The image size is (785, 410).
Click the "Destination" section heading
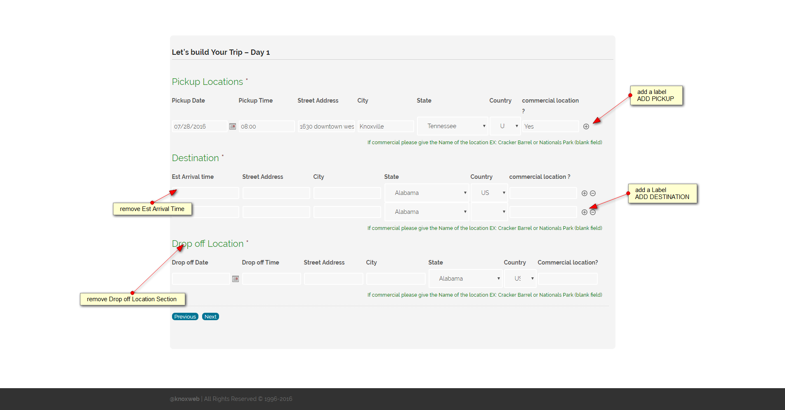(x=196, y=158)
